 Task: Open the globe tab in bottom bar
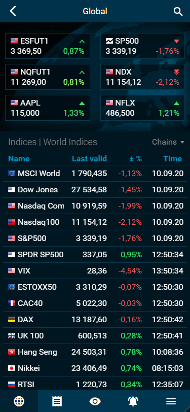(19, 401)
